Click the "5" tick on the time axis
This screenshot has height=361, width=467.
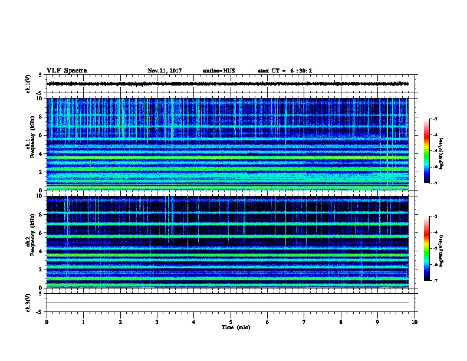(231, 322)
